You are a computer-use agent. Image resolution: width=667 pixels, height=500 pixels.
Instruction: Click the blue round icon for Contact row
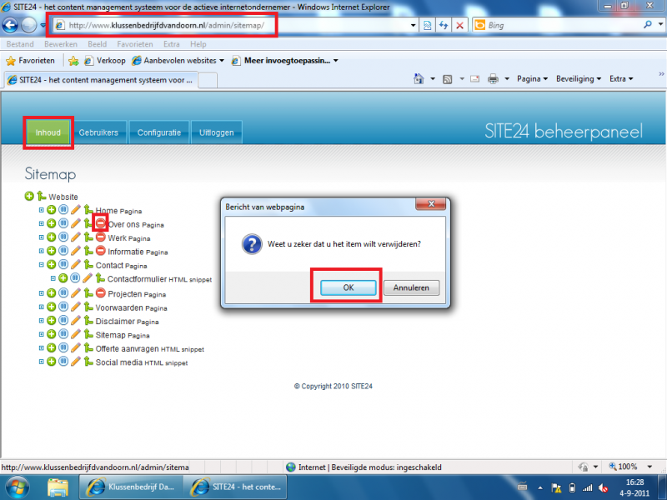[x=63, y=265]
